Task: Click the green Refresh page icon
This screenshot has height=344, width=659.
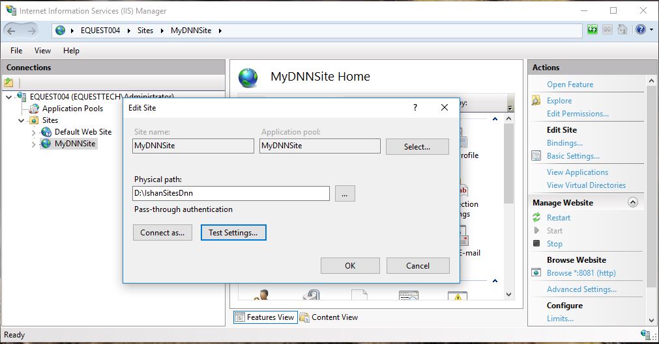Action: coord(592,29)
